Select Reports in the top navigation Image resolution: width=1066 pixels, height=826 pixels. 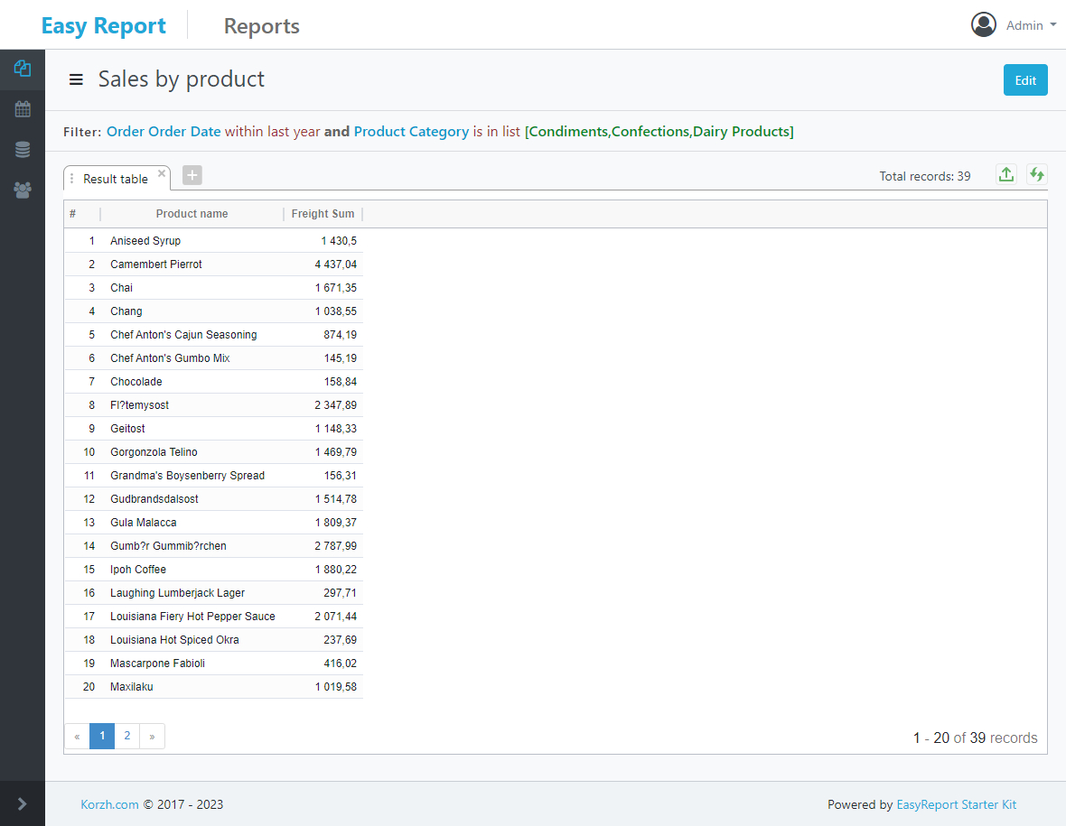point(261,26)
